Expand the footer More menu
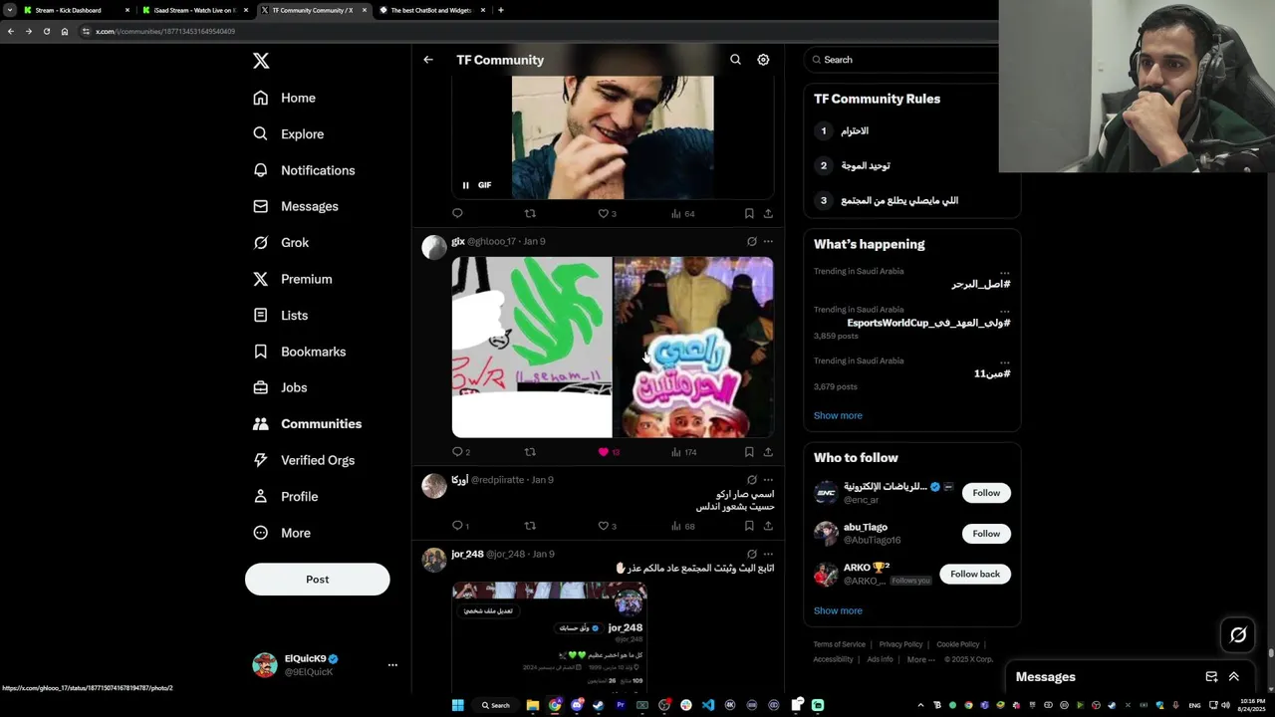The width and height of the screenshot is (1275, 717). (921, 659)
